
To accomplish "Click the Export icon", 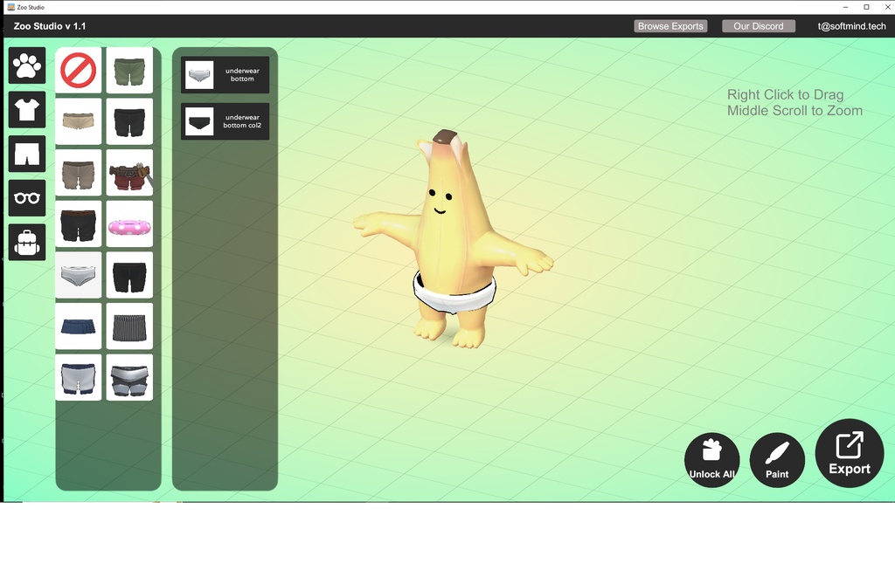I will tap(848, 452).
